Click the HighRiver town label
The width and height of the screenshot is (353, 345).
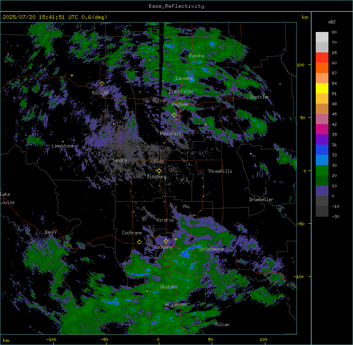point(176,304)
